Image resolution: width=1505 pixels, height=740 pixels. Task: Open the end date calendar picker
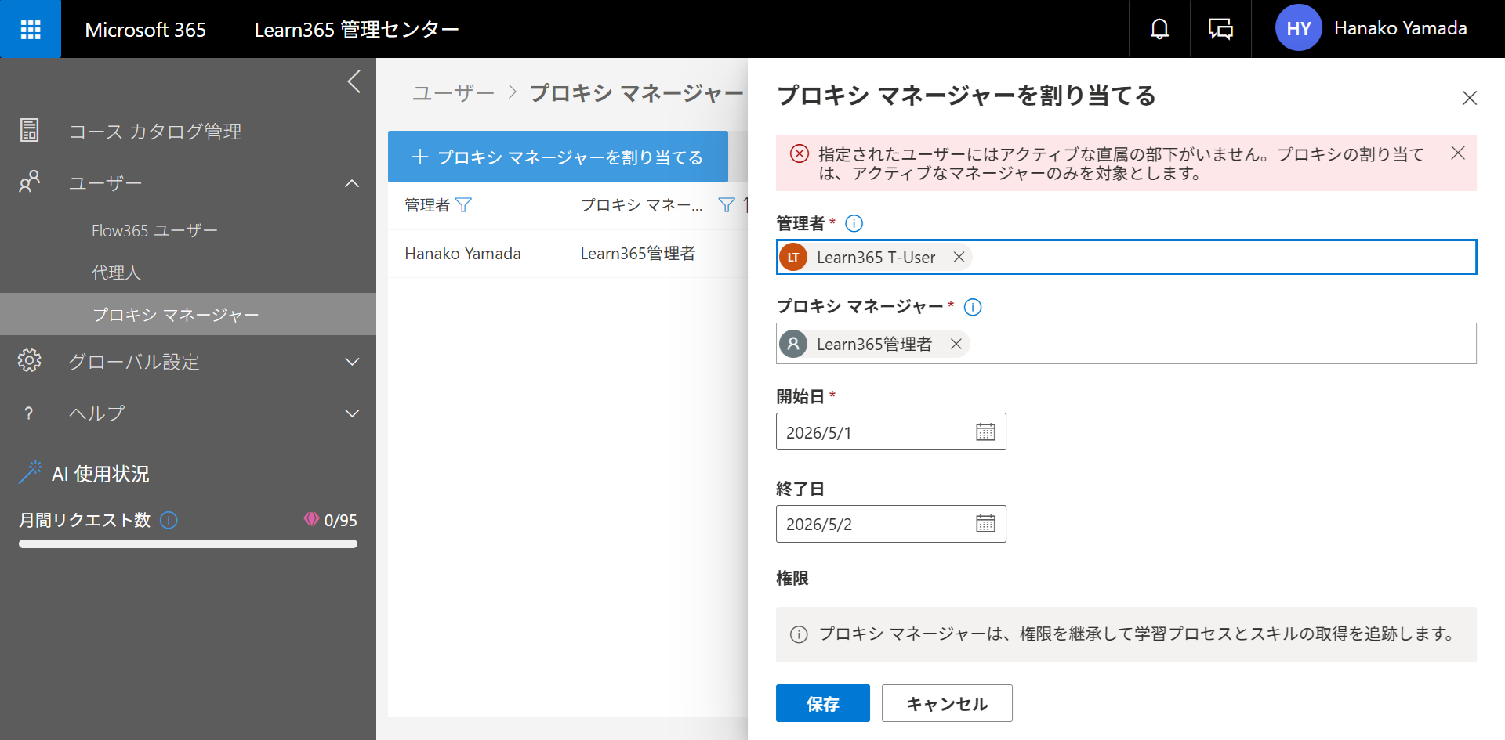(x=985, y=524)
